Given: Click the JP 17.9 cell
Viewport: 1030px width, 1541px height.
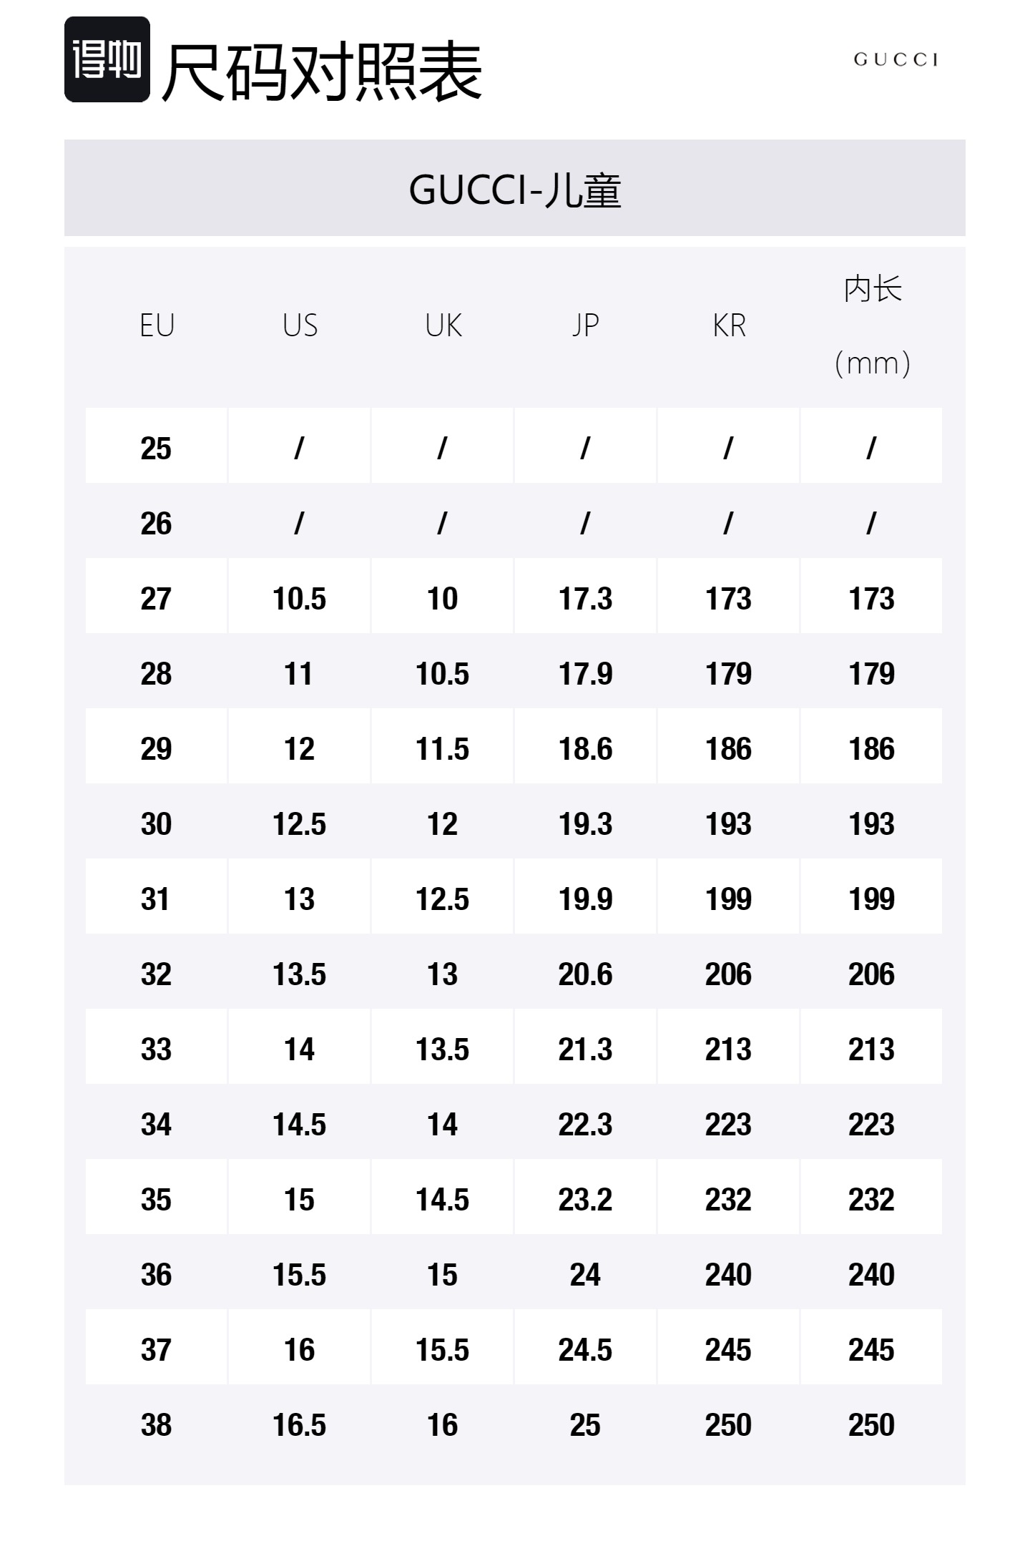Looking at the screenshot, I should click(x=585, y=674).
